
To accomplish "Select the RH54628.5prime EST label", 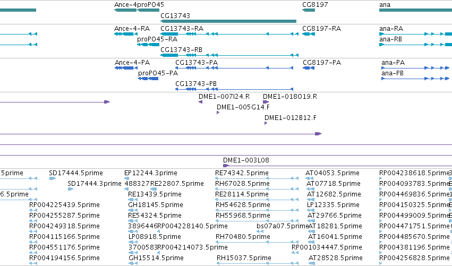I will click(x=243, y=205).
